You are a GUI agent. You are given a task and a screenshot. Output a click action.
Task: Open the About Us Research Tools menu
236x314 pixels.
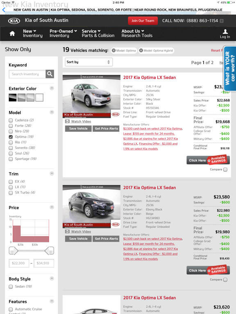point(137,34)
